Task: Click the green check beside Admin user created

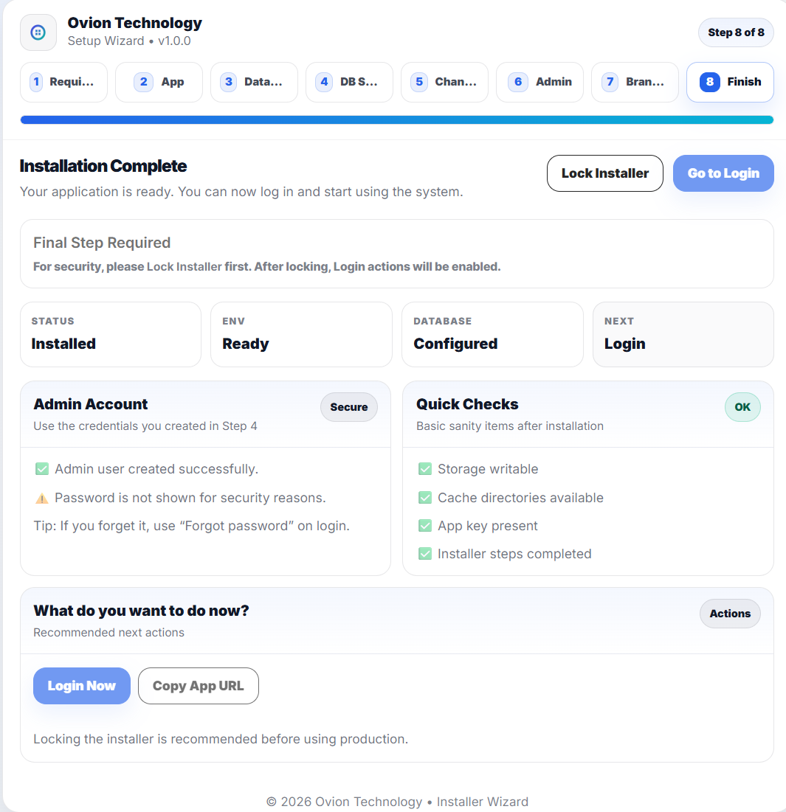Action: click(x=42, y=469)
